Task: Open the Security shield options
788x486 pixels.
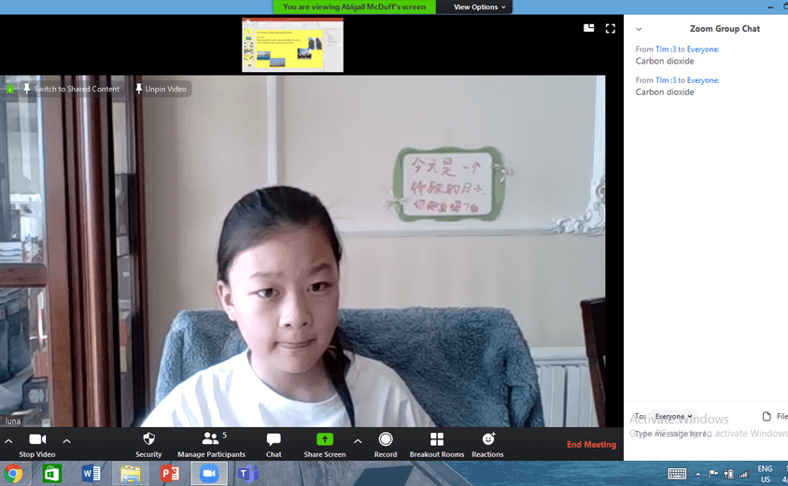Action: 148,439
